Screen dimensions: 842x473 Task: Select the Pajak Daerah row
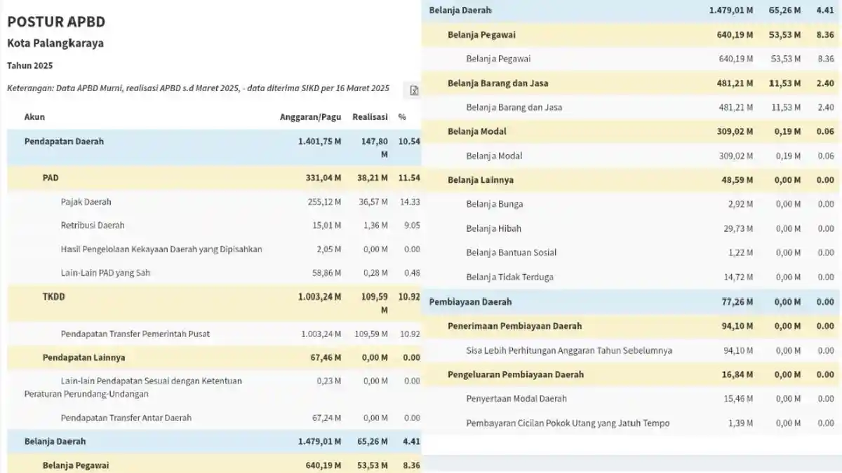click(x=214, y=202)
